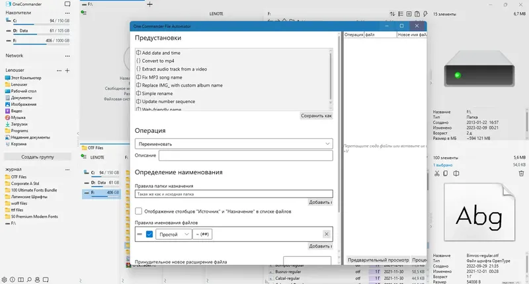Click Добавить under file naming rules

click(x=320, y=246)
